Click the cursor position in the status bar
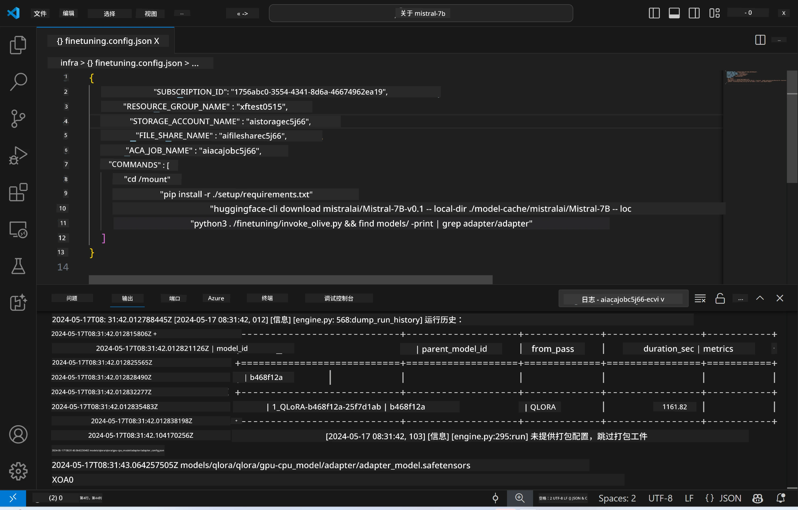This screenshot has width=798, height=510. 91,498
